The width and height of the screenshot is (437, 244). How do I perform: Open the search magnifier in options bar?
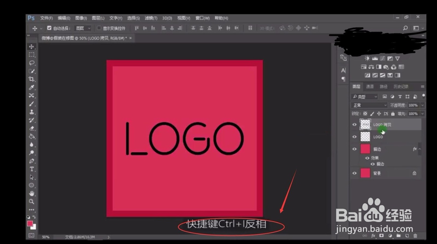coord(405,28)
